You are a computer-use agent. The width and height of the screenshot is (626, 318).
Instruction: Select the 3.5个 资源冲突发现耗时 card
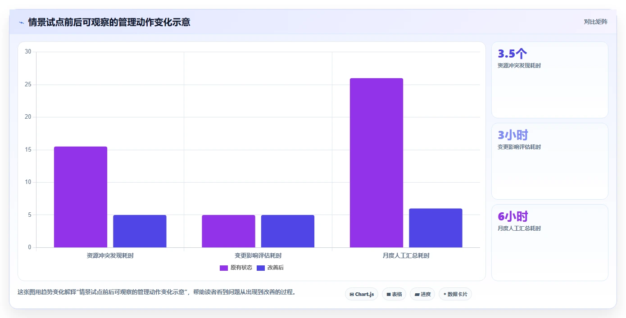point(550,80)
